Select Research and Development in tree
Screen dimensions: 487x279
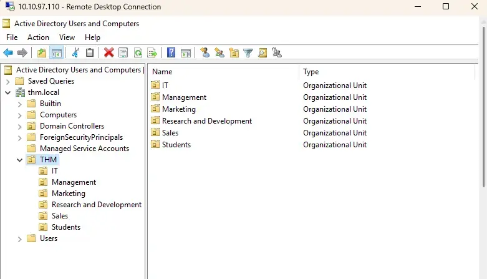coord(96,204)
